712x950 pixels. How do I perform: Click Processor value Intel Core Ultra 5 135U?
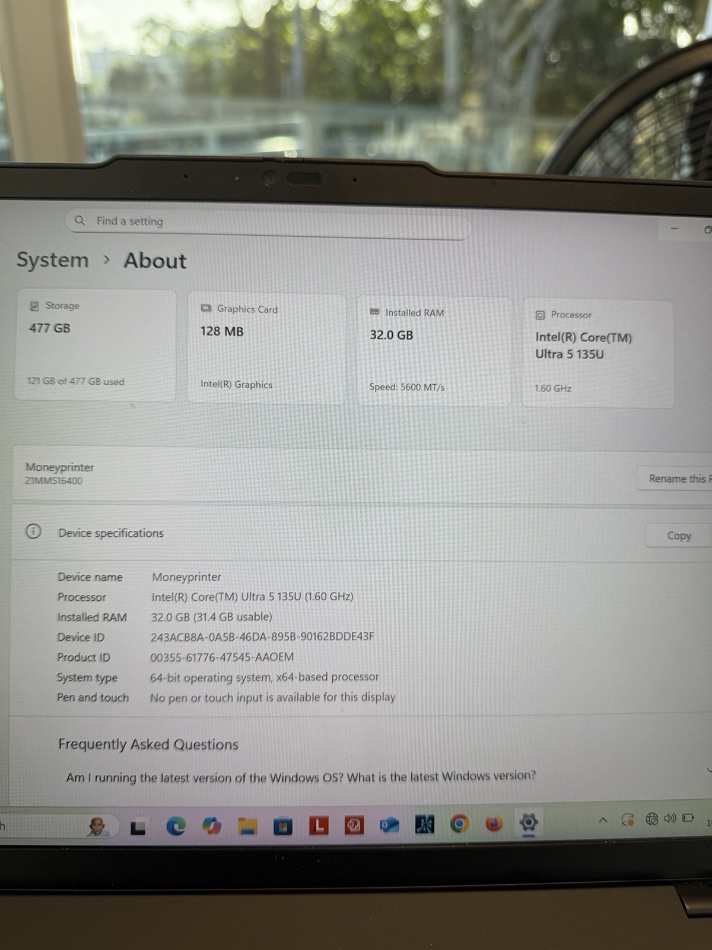[x=252, y=597]
